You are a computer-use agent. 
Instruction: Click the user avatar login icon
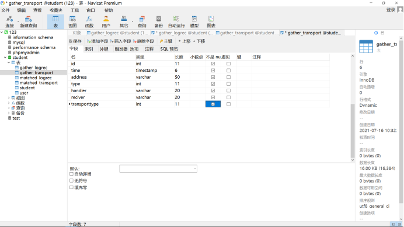point(400,10)
